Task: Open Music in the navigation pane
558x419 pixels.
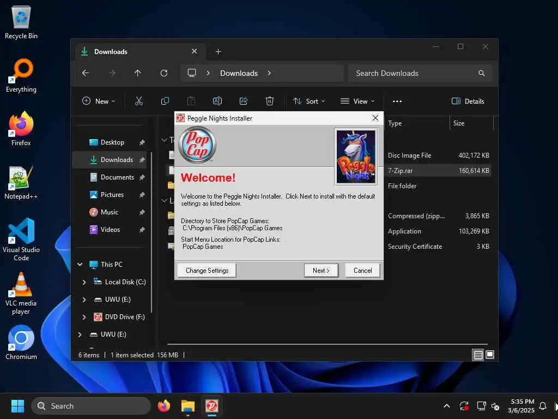Action: [x=109, y=212]
